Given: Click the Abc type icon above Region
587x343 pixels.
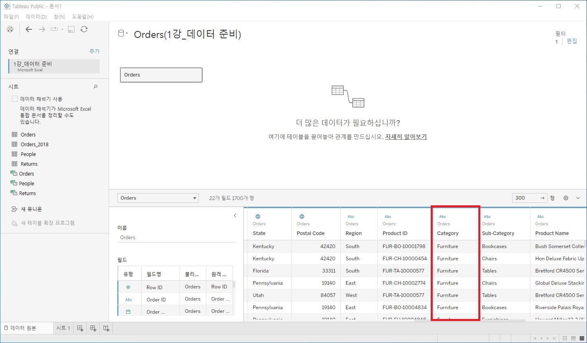Looking at the screenshot, I should (351, 217).
